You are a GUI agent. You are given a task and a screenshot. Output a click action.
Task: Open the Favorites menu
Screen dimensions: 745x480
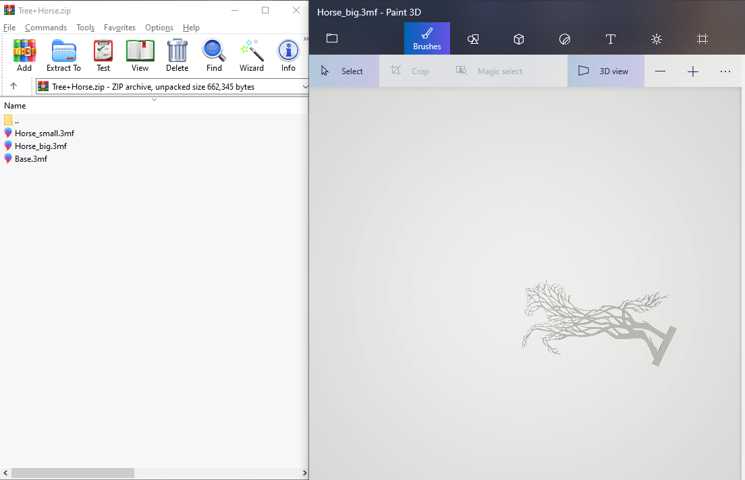[119, 28]
